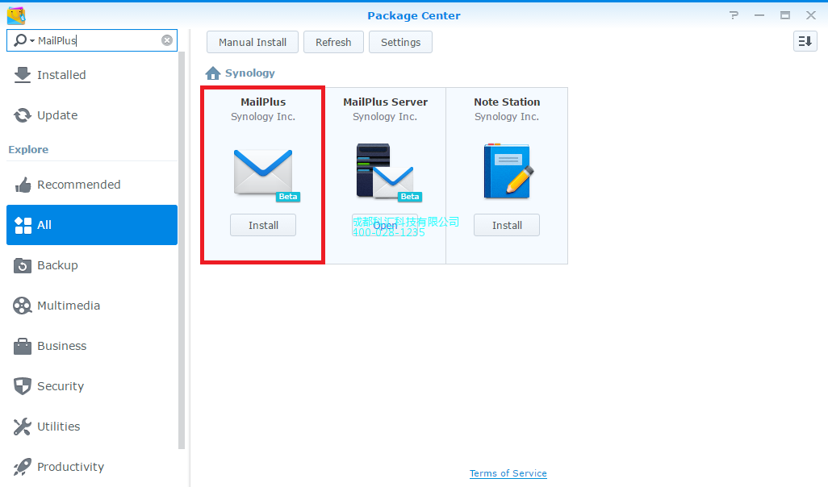Click the Synology breadcrumb link
The width and height of the screenshot is (828, 487).
click(250, 73)
